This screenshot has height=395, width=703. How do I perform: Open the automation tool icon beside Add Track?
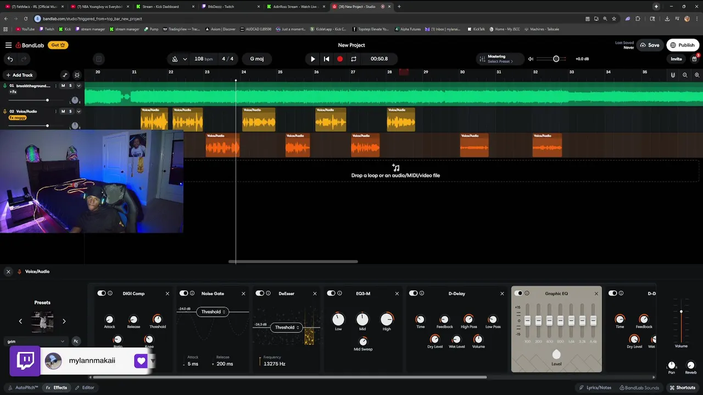tap(65, 75)
